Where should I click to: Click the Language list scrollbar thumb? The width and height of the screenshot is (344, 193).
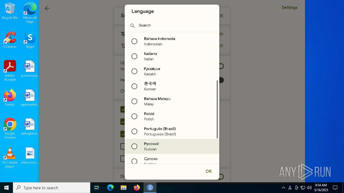[217, 109]
